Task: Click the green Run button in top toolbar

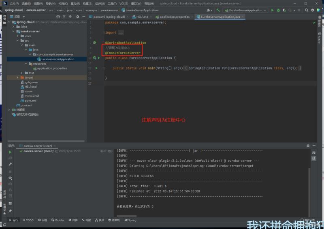Action: point(272,10)
